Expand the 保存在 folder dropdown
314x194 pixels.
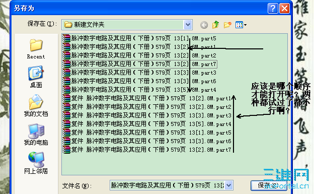pos(188,25)
